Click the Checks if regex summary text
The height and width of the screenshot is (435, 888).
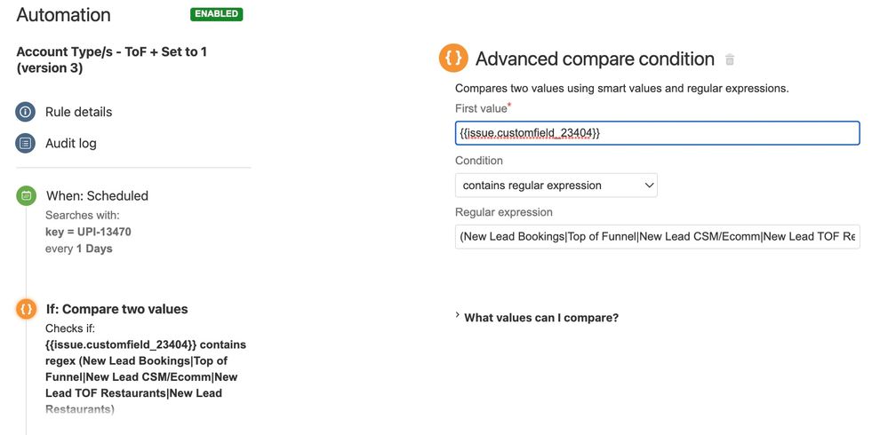146,368
